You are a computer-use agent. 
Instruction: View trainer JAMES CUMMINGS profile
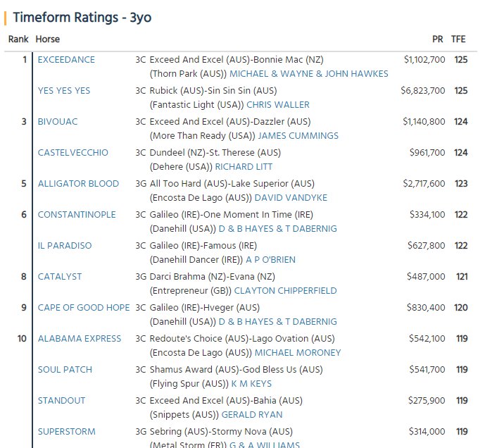point(298,136)
